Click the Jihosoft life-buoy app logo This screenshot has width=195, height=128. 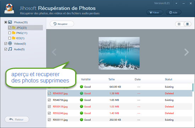tap(9, 8)
